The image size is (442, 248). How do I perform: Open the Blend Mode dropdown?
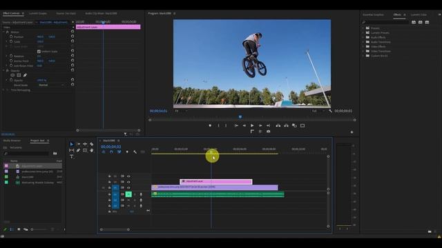[51, 85]
